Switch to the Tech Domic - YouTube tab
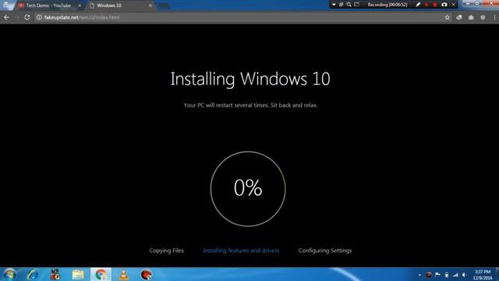The width and height of the screenshot is (499, 281). [x=48, y=5]
